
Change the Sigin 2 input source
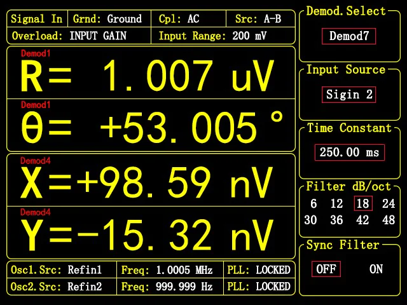[348, 95]
